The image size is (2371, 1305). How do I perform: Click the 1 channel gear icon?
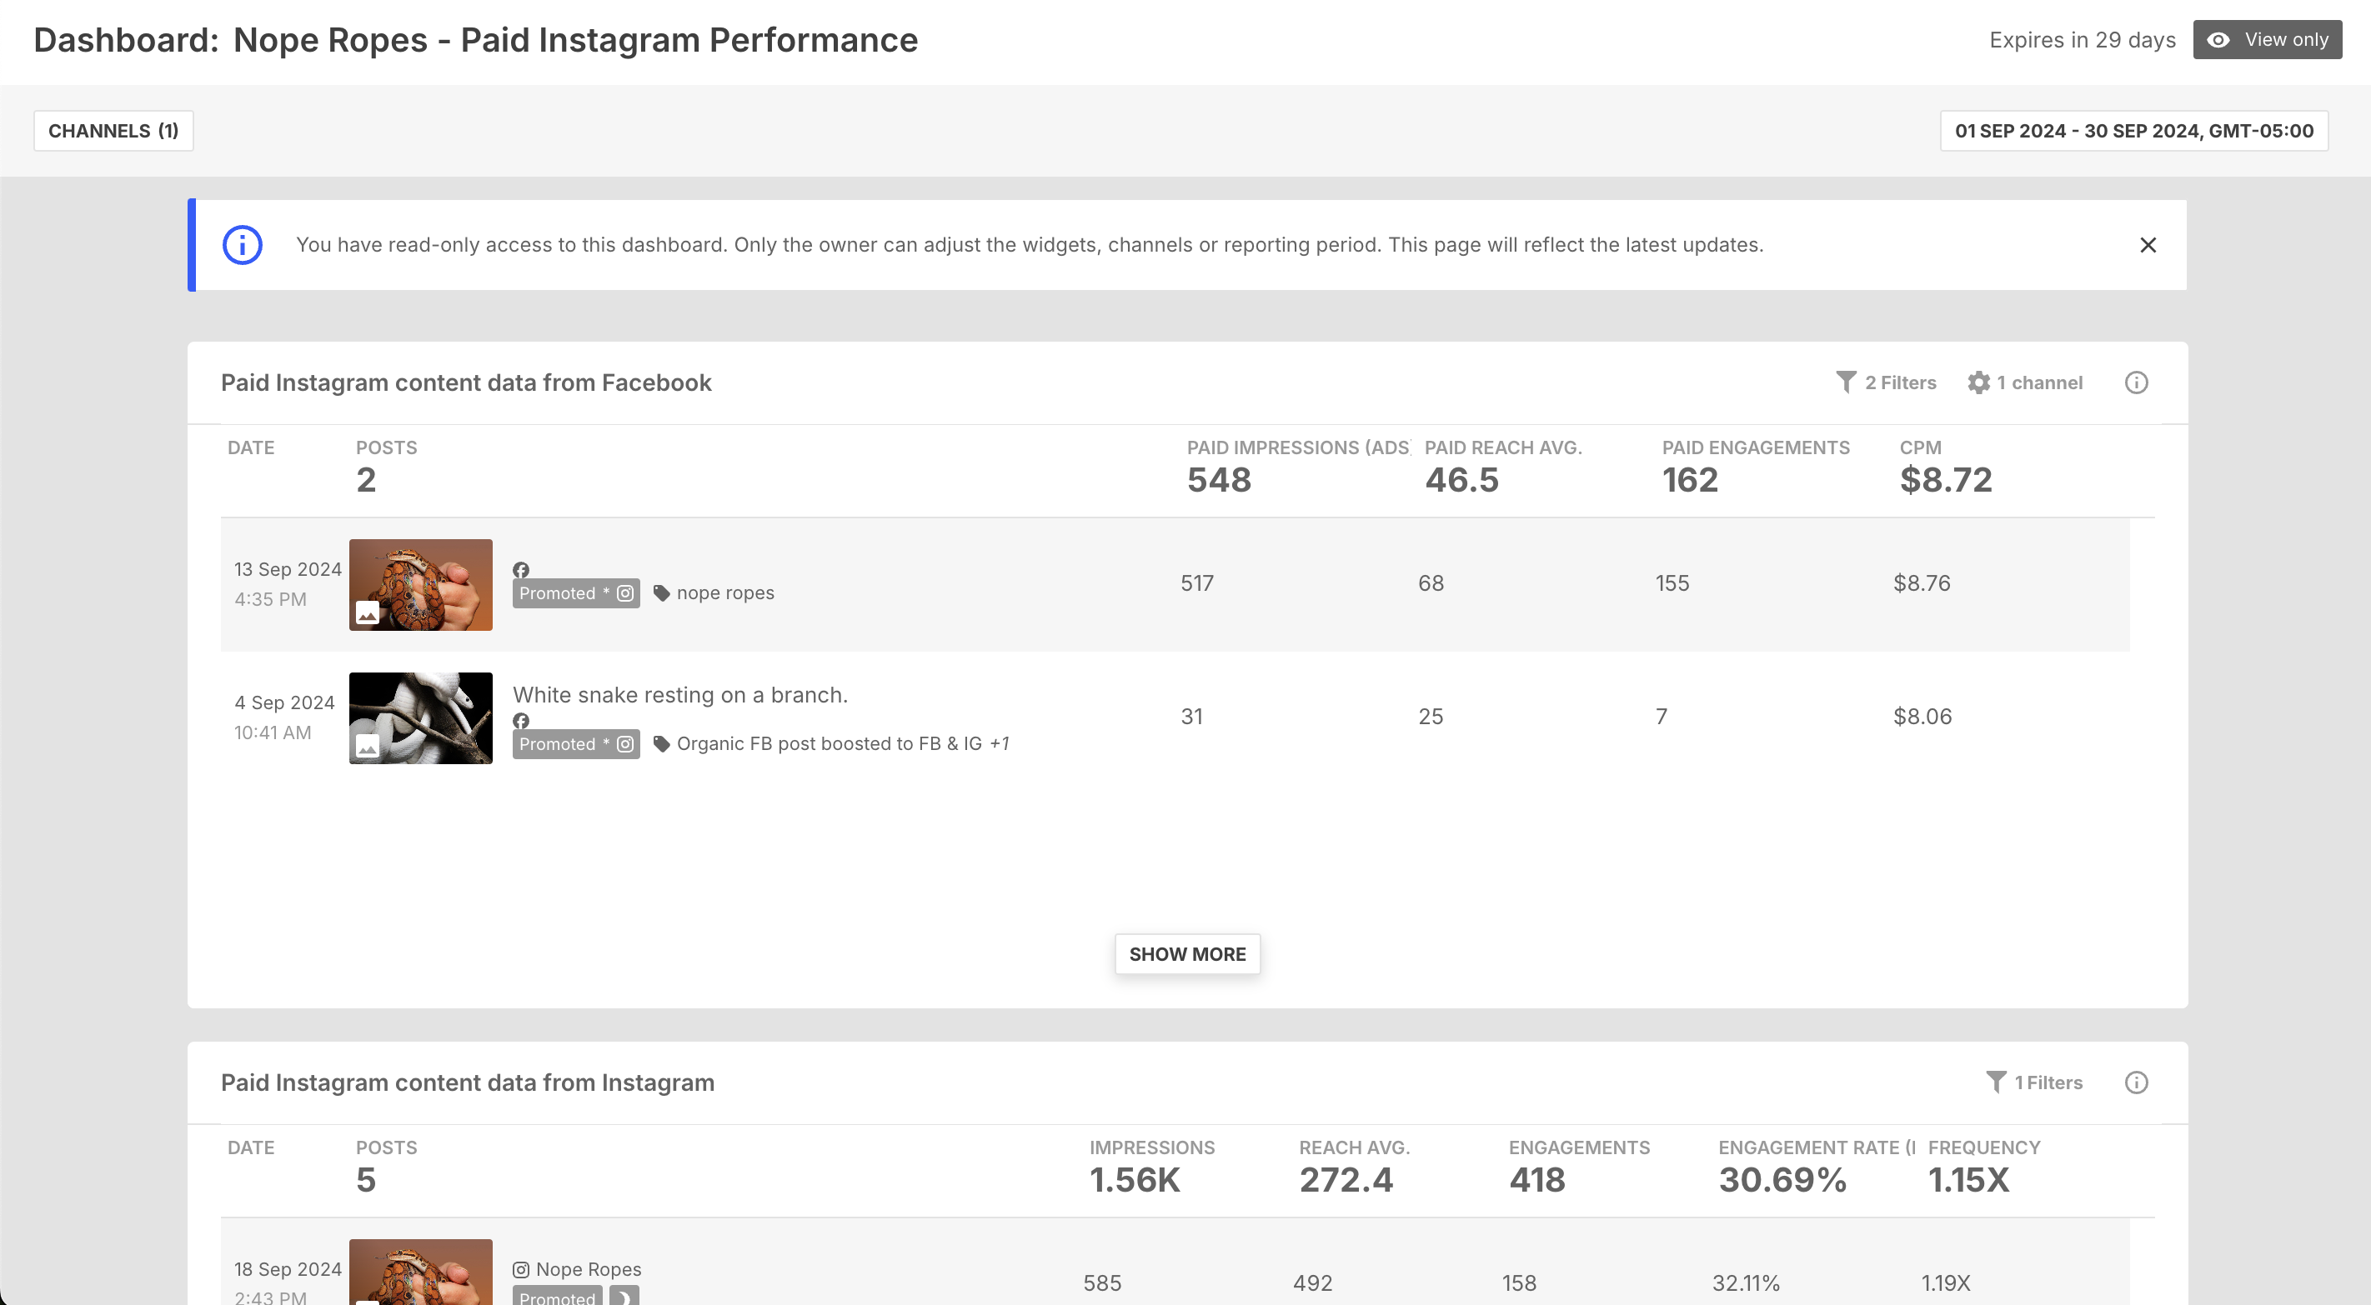pyautogui.click(x=1978, y=382)
